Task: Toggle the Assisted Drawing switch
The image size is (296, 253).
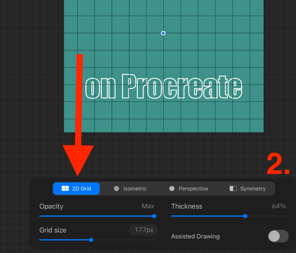Action: [x=278, y=236]
